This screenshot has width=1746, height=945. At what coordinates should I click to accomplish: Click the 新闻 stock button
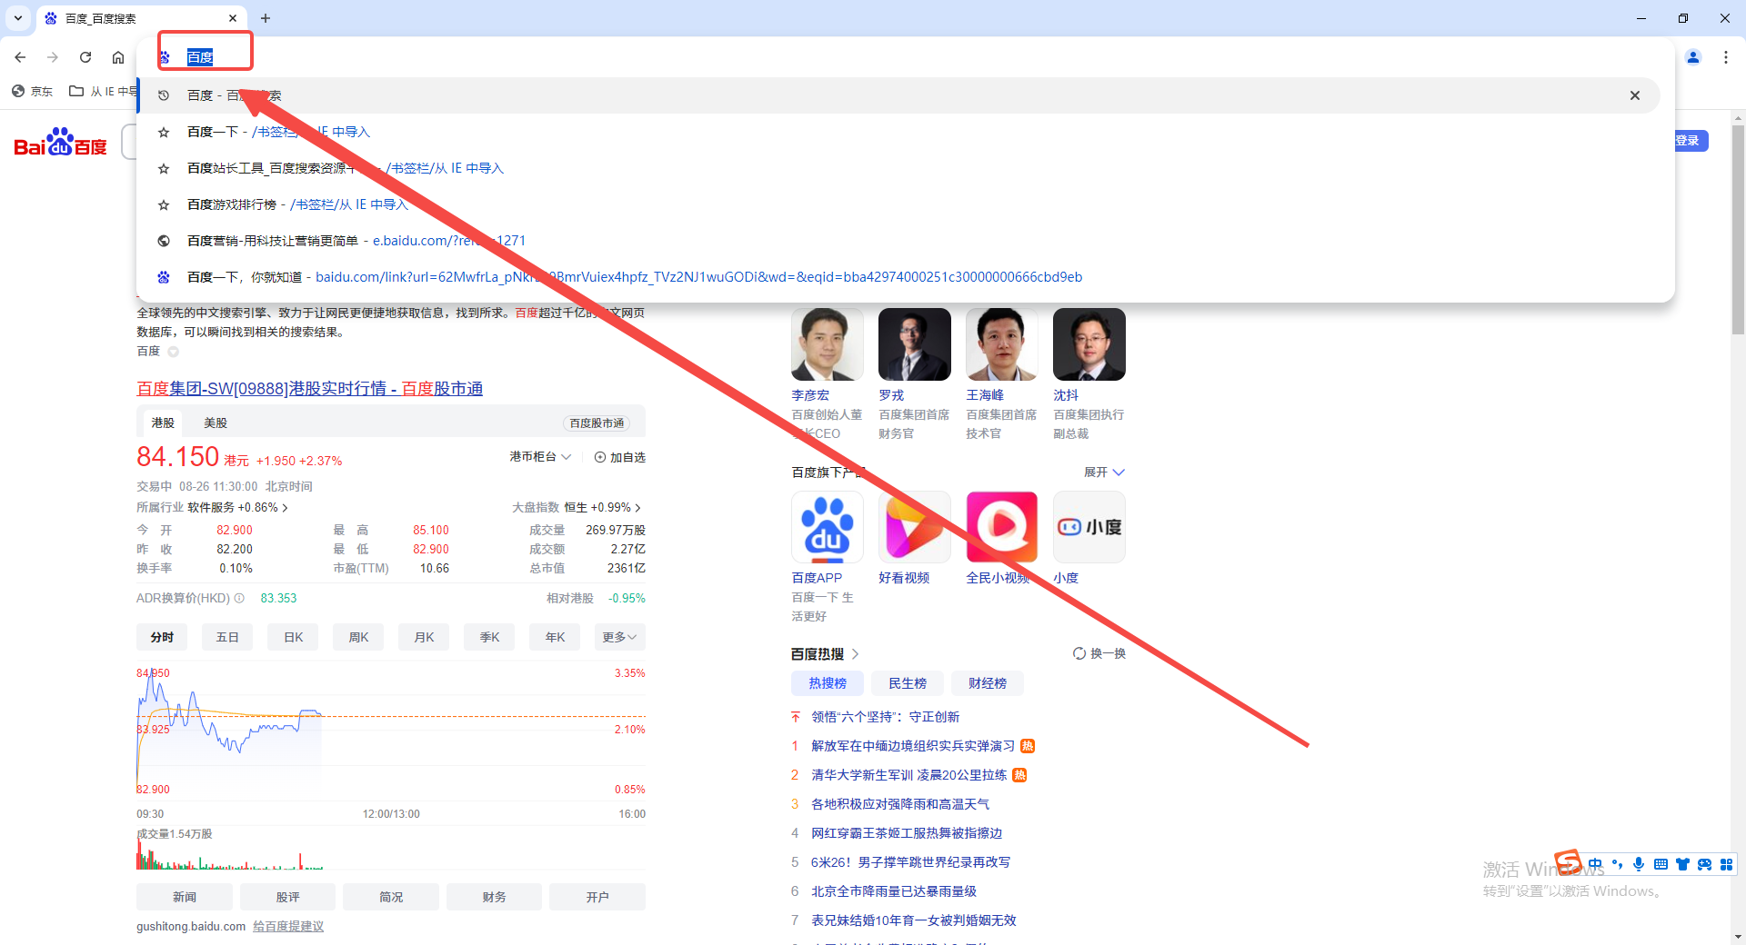click(x=185, y=897)
